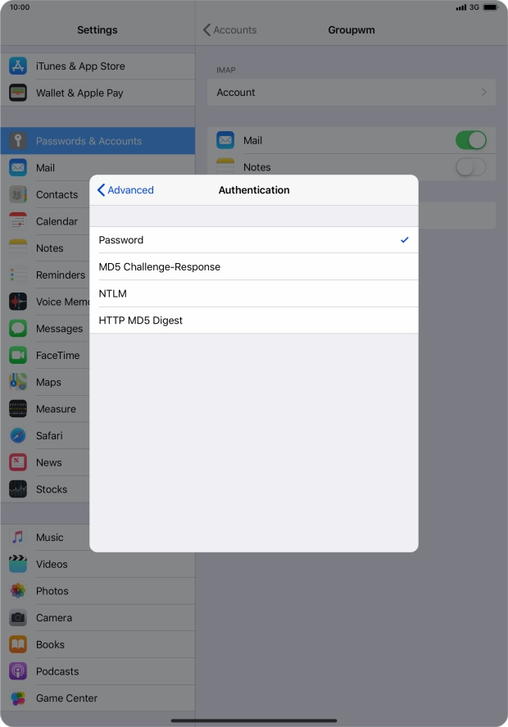508x727 pixels.
Task: Open Wallet & Apple Pay icon
Action: click(18, 93)
